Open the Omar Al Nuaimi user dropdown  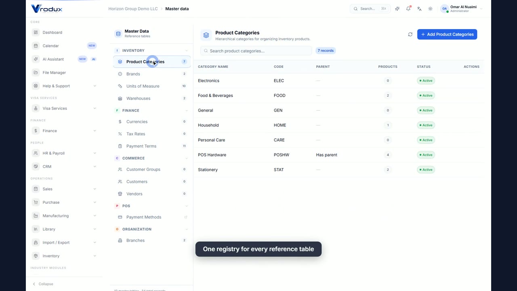tap(462, 8)
